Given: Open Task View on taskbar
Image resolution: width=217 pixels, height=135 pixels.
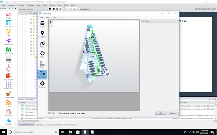Looking at the screenshot, I should pos(63,132).
